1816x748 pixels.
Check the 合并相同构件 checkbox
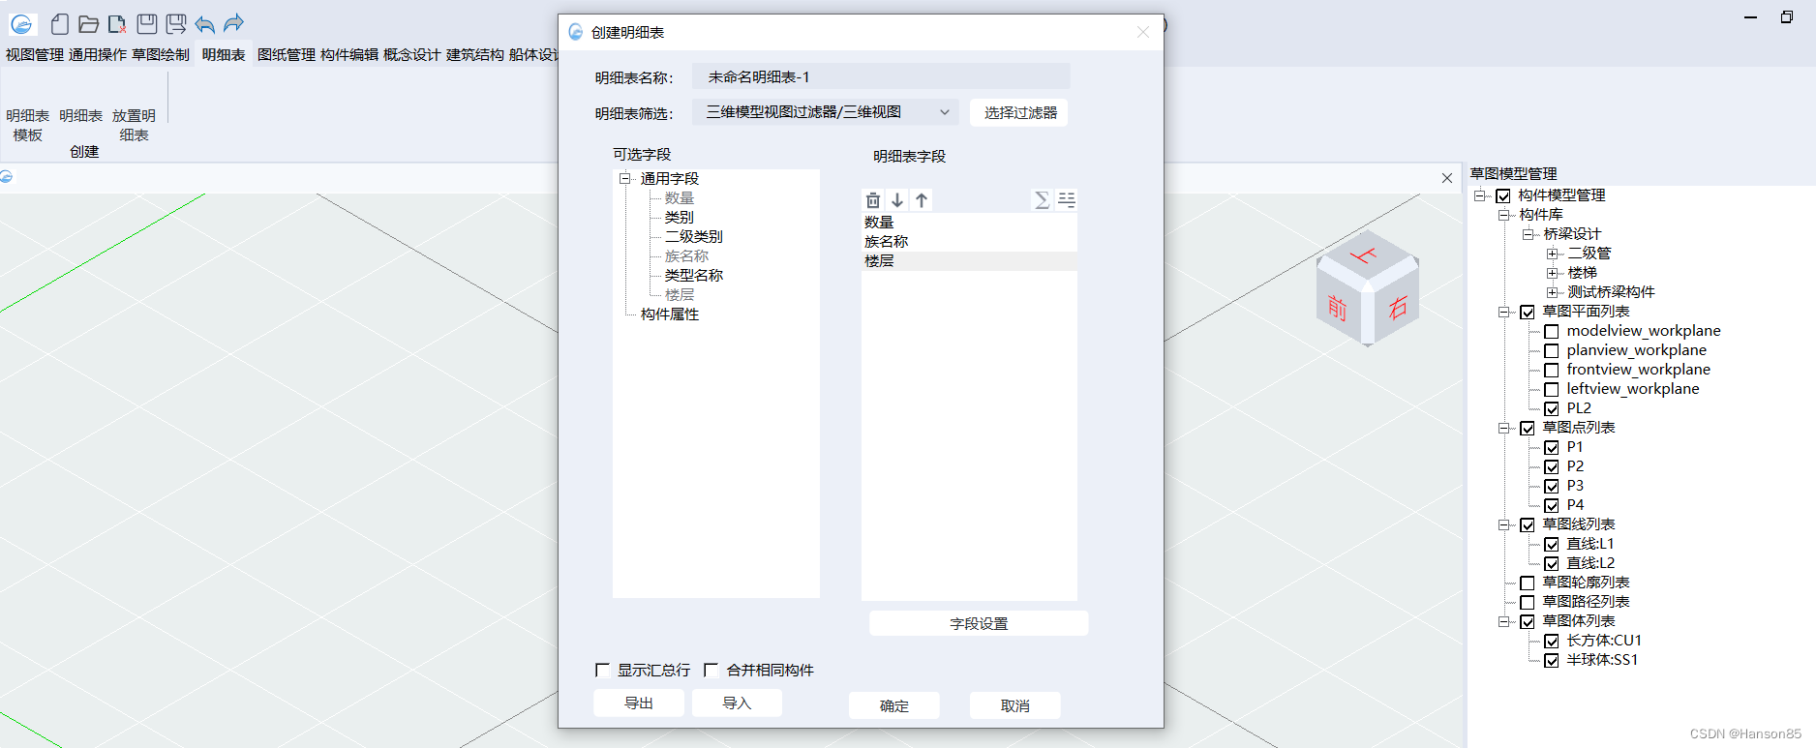pos(711,670)
